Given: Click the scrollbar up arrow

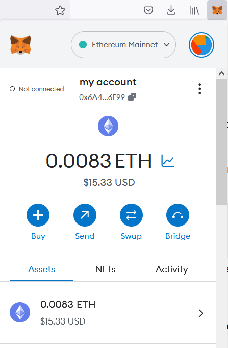Looking at the screenshot, I should 221,73.
